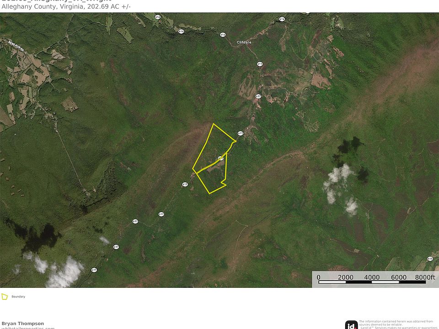Click the southernmost route 617 marker
This screenshot has height=329, width=439.
pos(94,270)
